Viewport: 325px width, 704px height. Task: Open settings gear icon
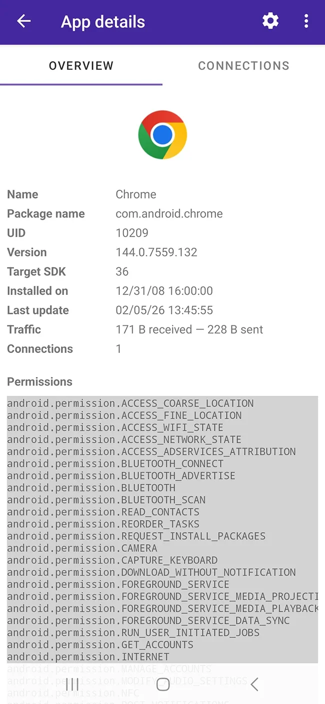pyautogui.click(x=270, y=21)
